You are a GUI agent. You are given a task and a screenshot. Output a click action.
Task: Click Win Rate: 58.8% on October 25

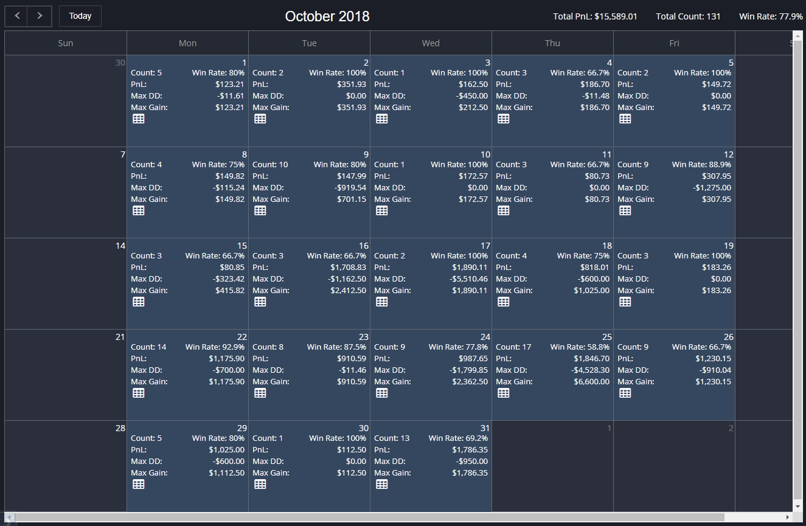[x=580, y=347]
